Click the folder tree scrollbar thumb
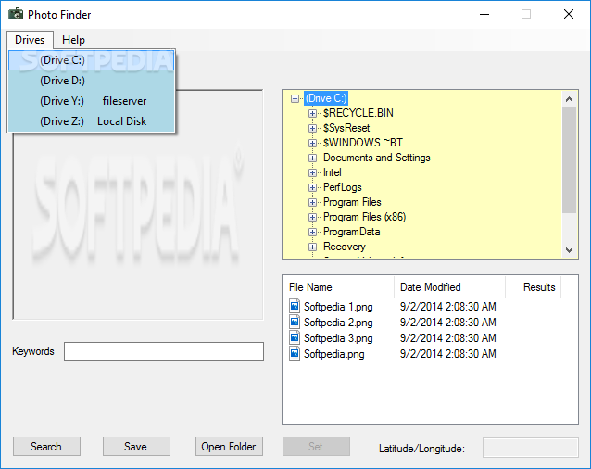The image size is (591, 469). (569, 159)
